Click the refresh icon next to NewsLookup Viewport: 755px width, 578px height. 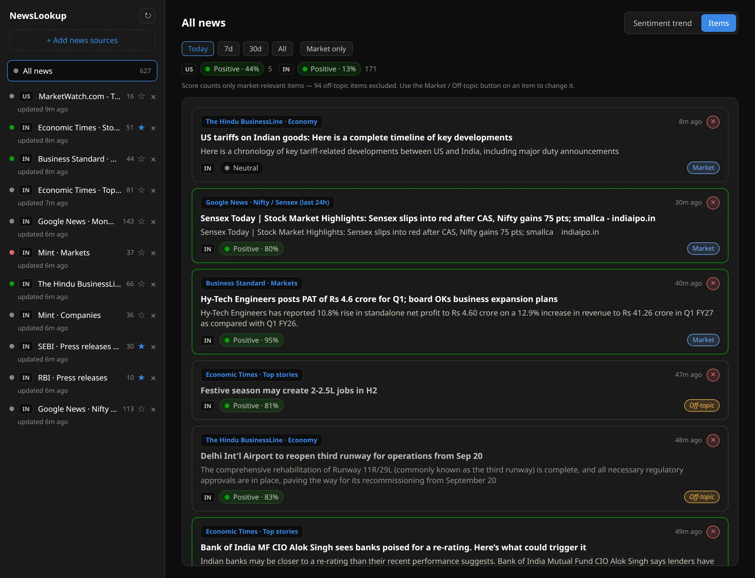pos(148,16)
